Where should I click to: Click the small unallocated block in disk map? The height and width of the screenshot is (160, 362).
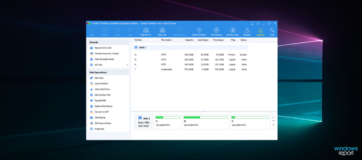click(273, 122)
